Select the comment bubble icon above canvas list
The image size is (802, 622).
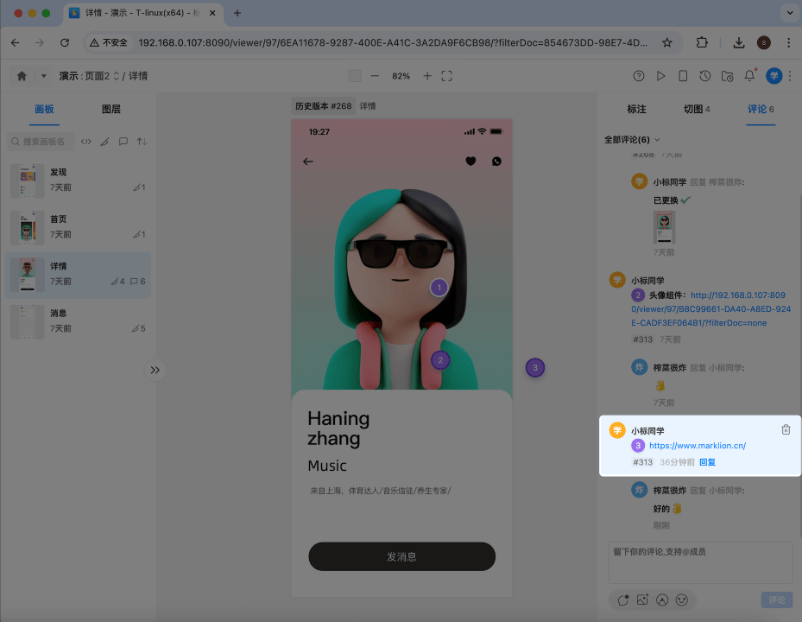(125, 141)
